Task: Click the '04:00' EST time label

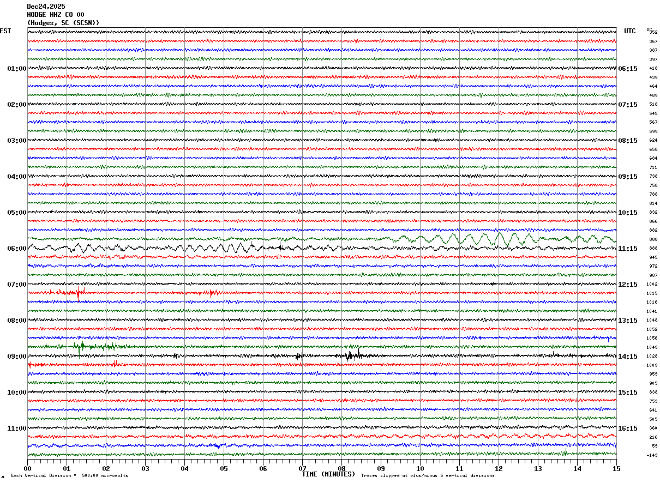Action: click(x=16, y=177)
